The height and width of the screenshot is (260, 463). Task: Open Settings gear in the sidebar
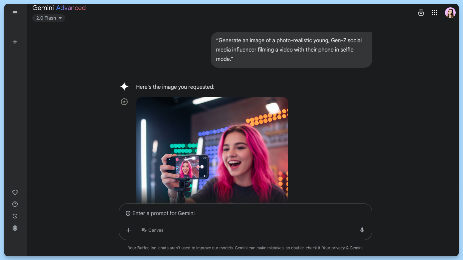click(15, 228)
